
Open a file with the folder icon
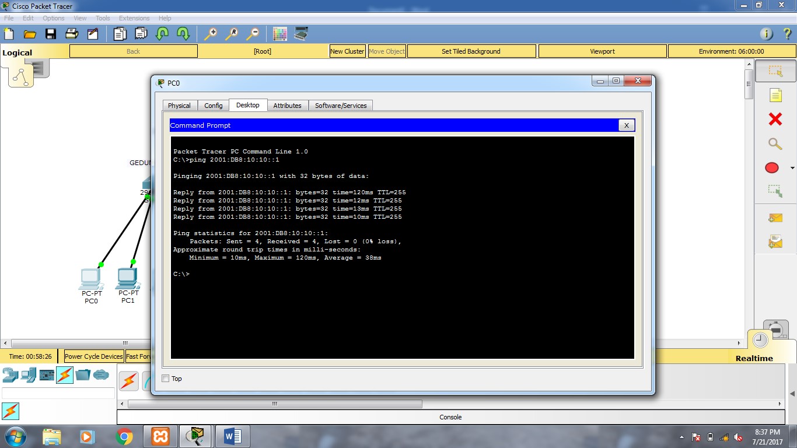30,34
